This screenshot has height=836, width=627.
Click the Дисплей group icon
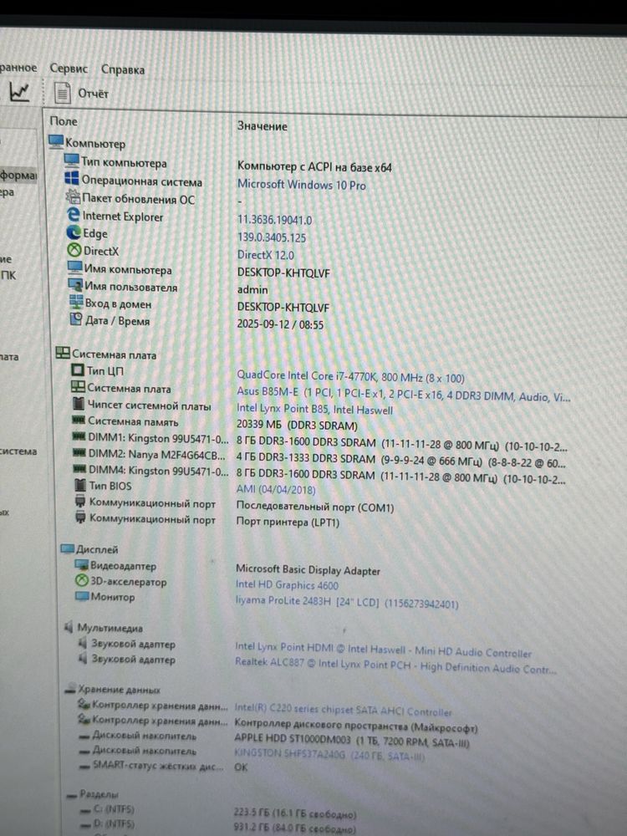coord(67,548)
